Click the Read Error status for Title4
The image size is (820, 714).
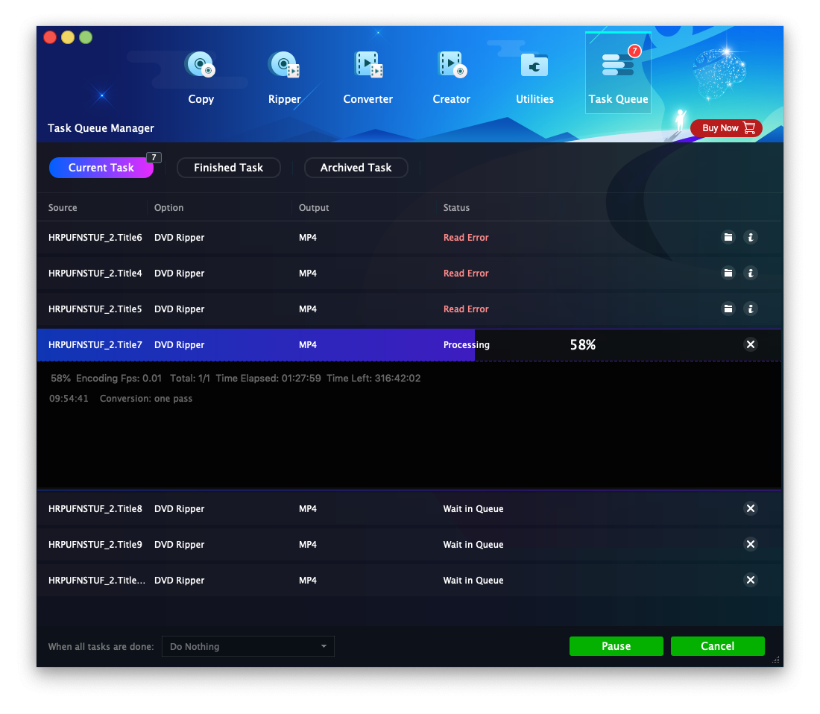[x=466, y=273]
